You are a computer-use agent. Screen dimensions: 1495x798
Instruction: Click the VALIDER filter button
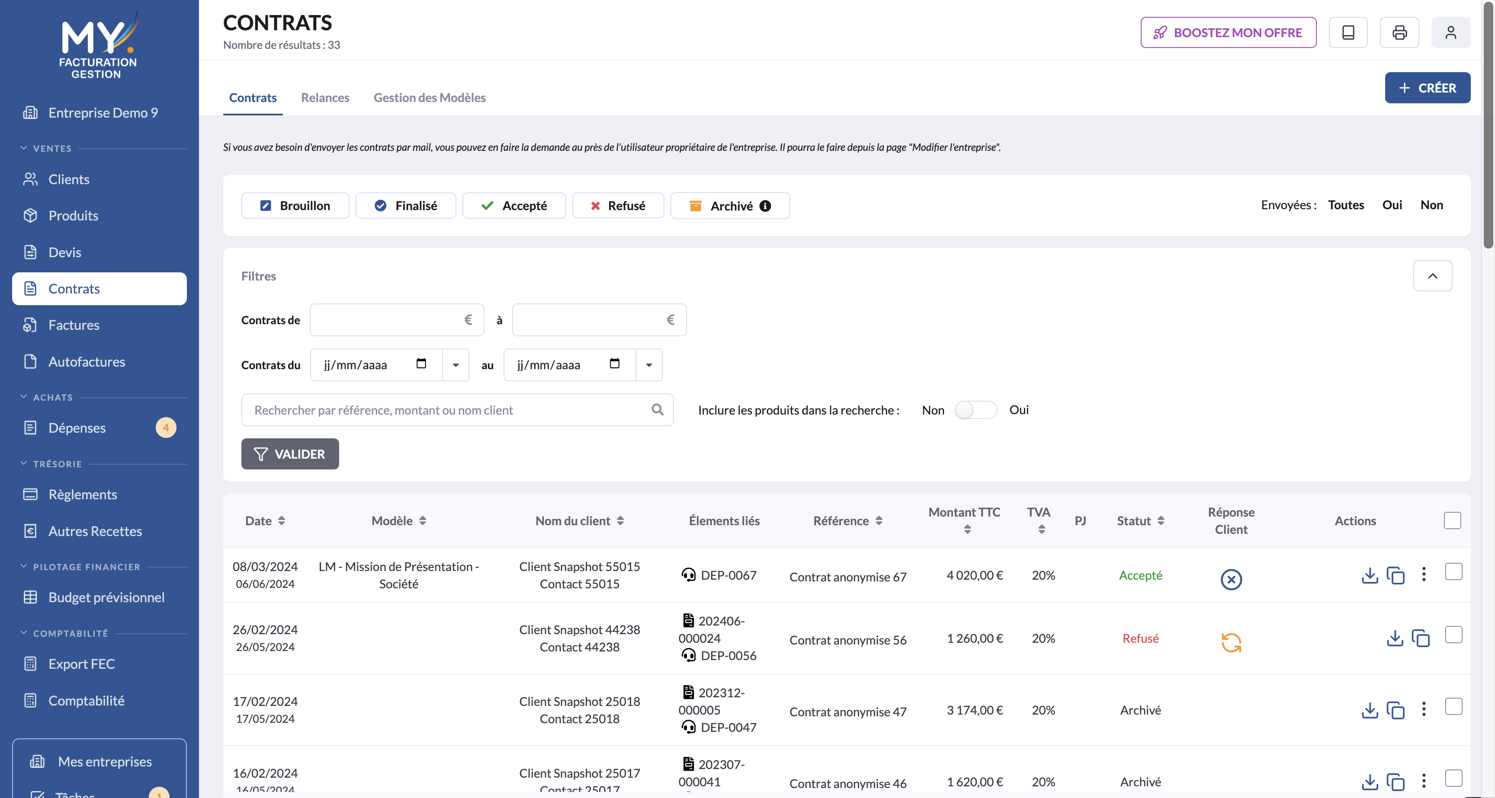pos(289,453)
